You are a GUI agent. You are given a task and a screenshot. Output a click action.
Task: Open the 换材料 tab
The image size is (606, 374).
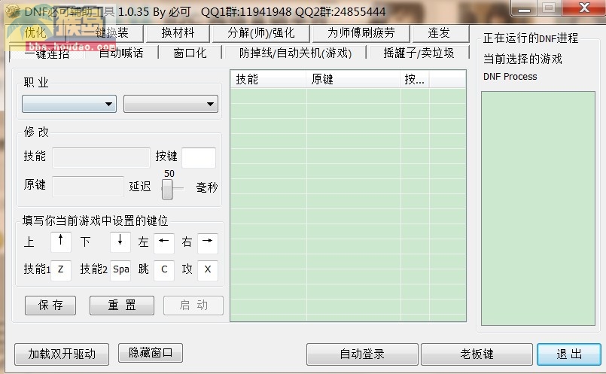pyautogui.click(x=178, y=33)
